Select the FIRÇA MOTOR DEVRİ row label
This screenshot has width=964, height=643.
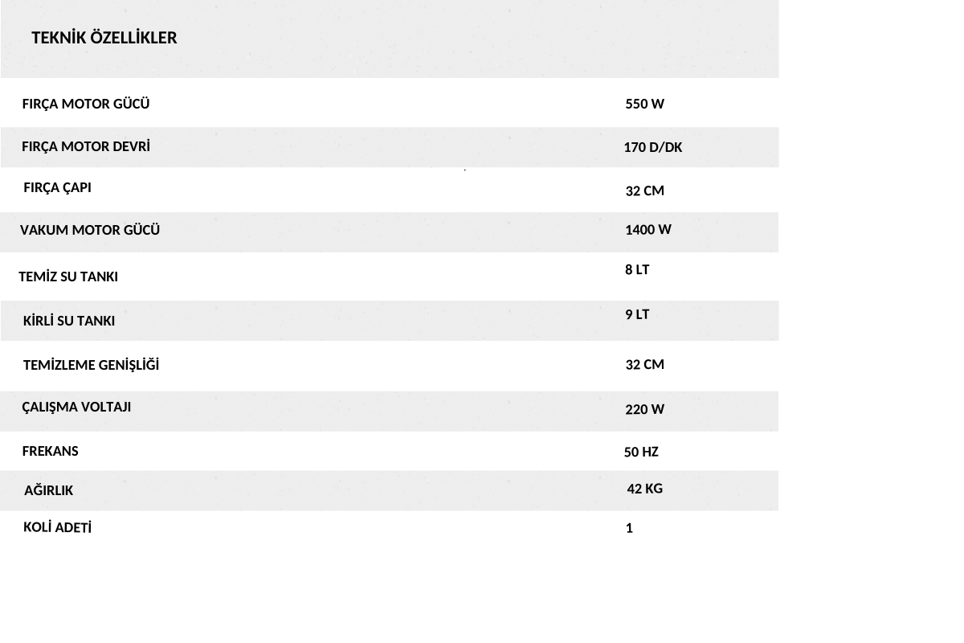coord(86,146)
